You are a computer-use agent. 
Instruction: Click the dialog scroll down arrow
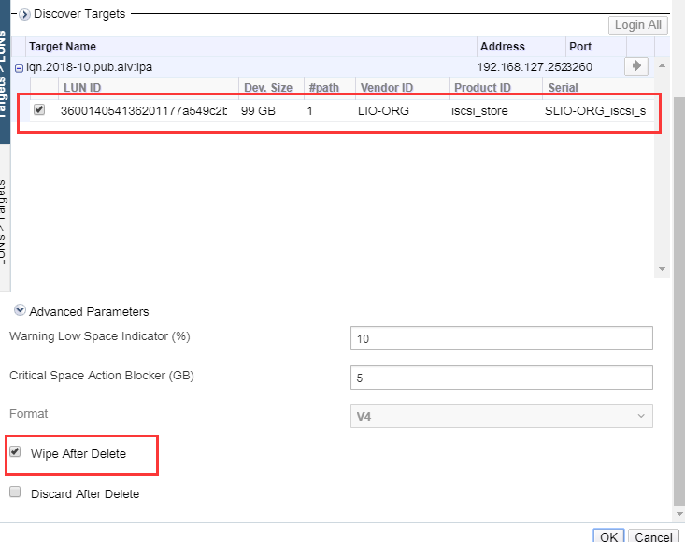pyautogui.click(x=679, y=514)
